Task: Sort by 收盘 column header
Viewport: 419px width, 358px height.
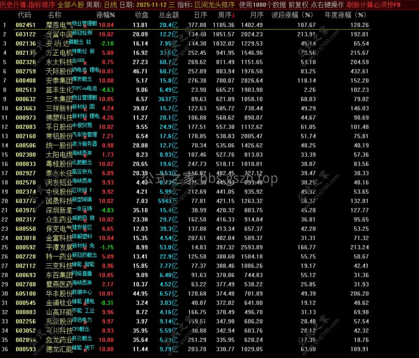Action: 142,15
